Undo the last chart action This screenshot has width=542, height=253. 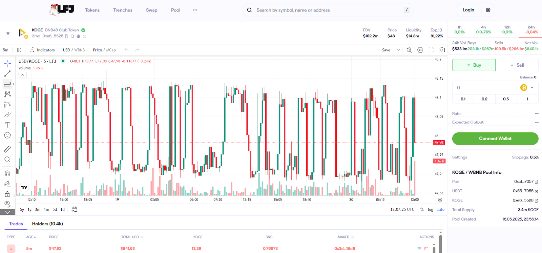126,50
